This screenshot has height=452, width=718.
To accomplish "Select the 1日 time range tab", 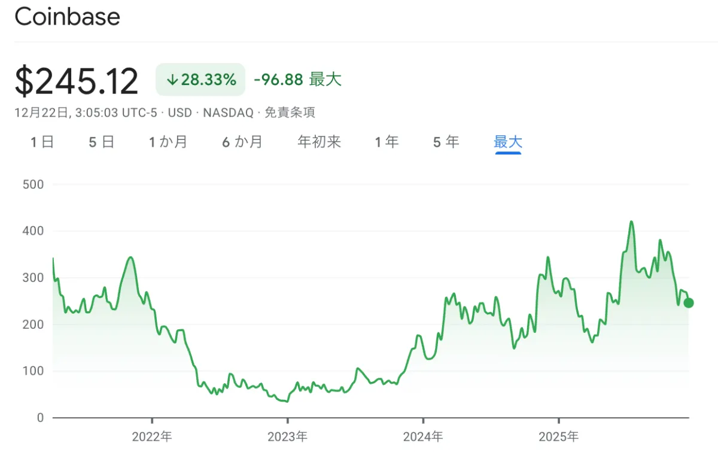I will click(41, 142).
